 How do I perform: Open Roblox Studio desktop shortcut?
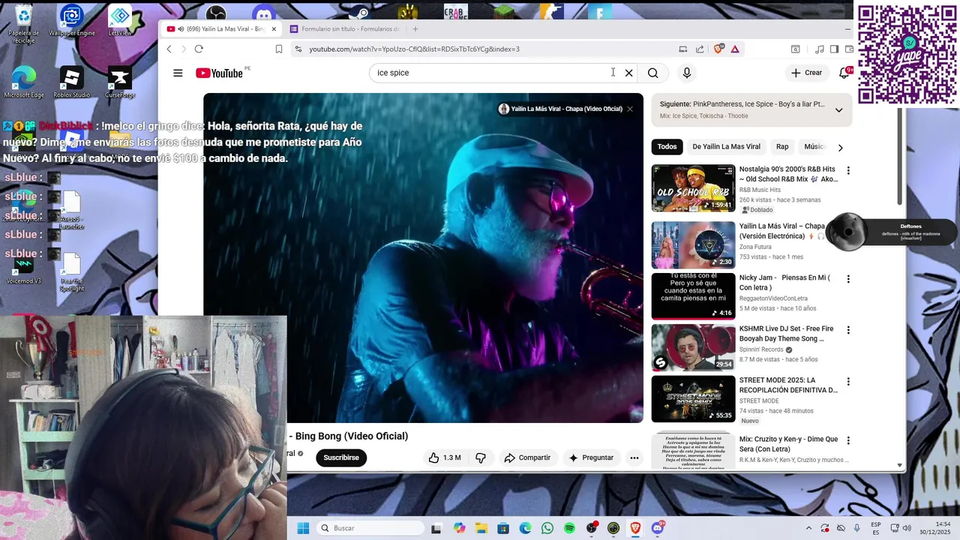pyautogui.click(x=72, y=82)
